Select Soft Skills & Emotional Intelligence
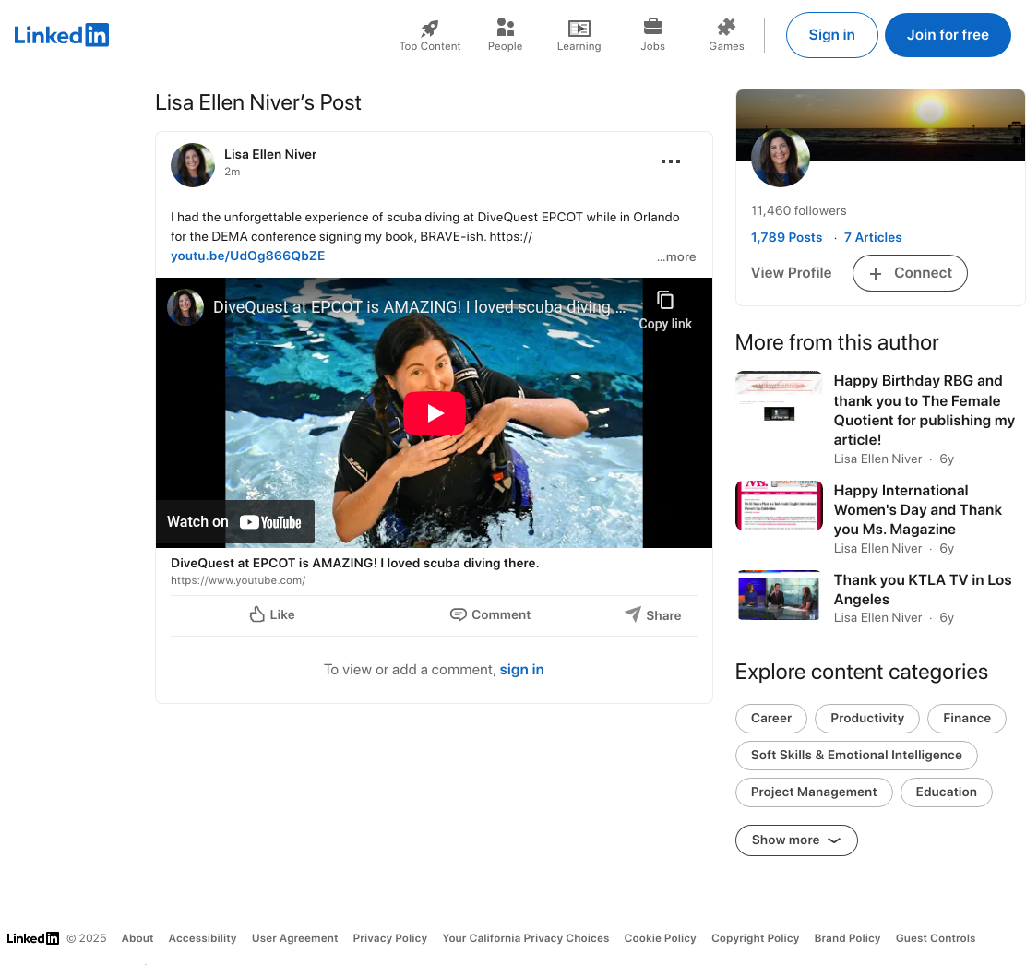The width and height of the screenshot is (1026, 965). point(856,755)
